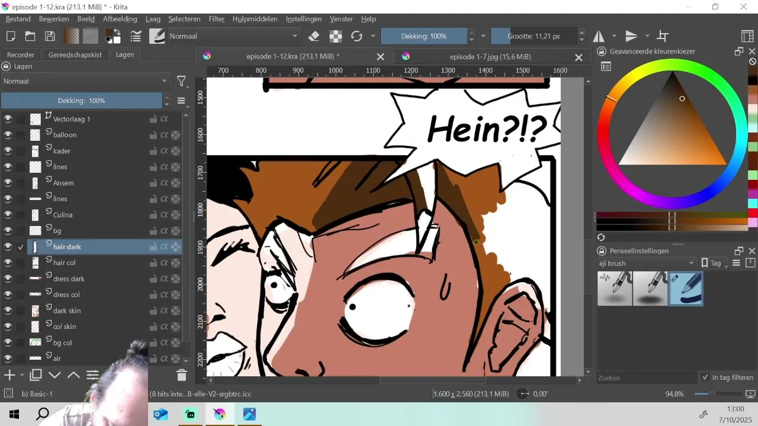The height and width of the screenshot is (426, 758).
Task: Switch to the Recorder tab
Action: (21, 54)
